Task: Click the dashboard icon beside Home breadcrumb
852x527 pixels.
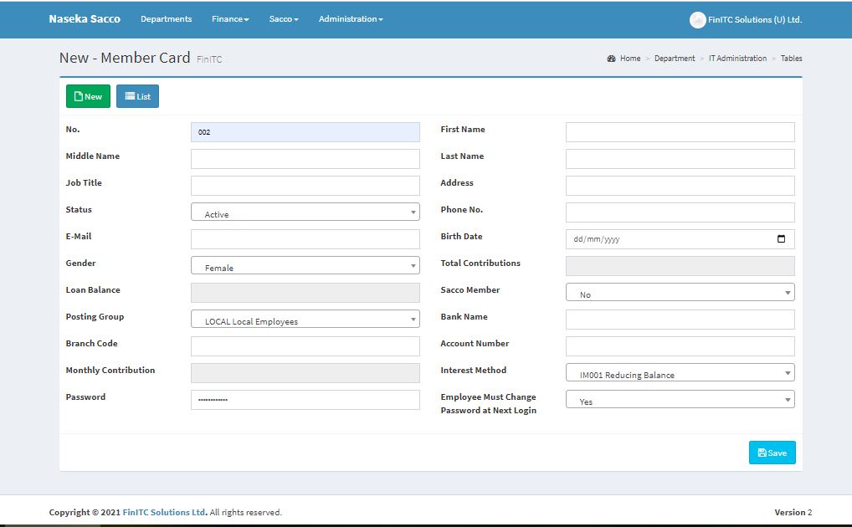Action: tap(612, 59)
